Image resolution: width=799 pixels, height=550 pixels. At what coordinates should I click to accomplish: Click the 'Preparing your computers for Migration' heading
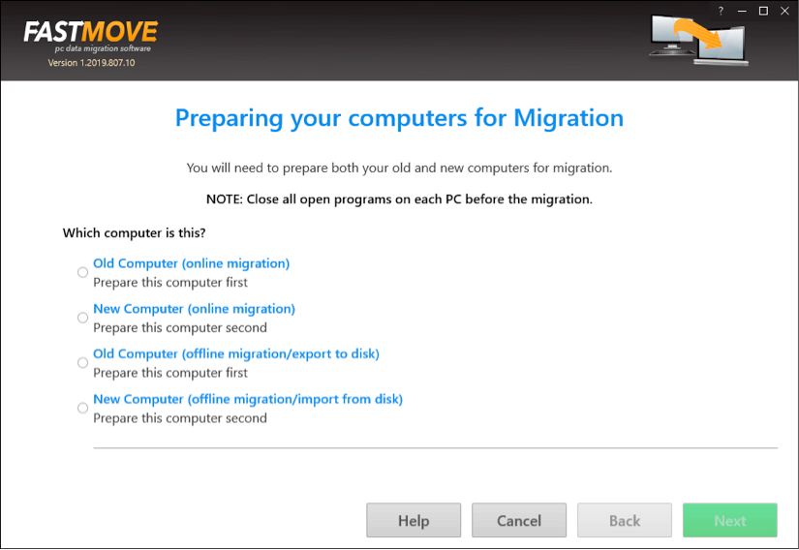[x=399, y=118]
